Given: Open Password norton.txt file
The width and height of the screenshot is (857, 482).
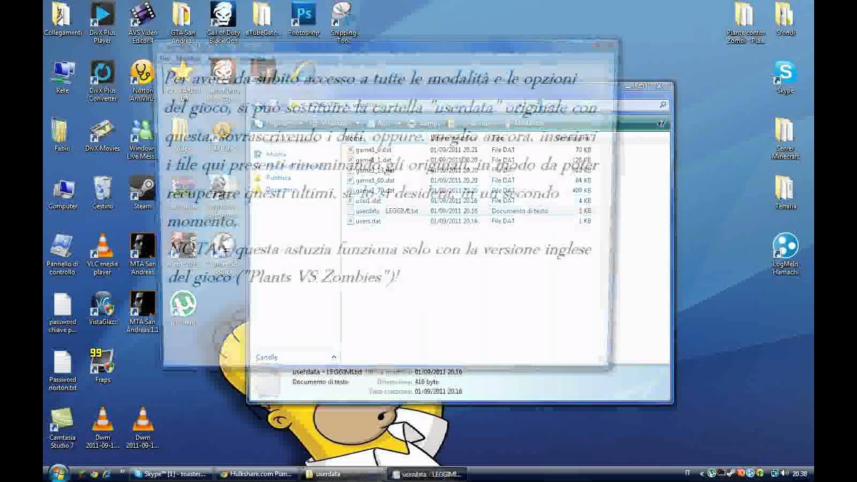Looking at the screenshot, I should [62, 370].
